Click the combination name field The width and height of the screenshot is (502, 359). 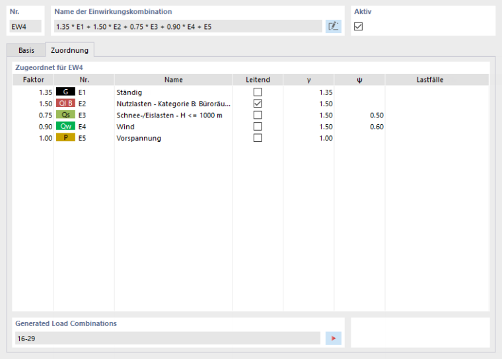pyautogui.click(x=188, y=26)
